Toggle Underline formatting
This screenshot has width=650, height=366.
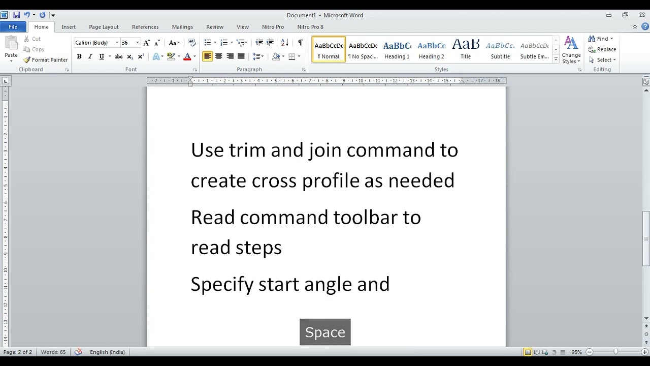coord(102,56)
